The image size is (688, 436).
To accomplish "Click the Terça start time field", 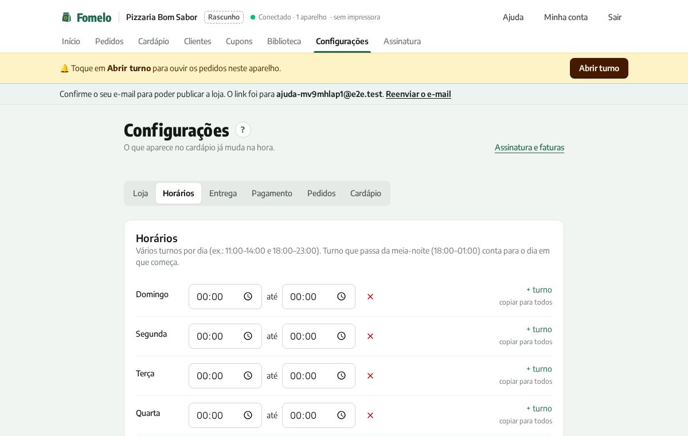I will pos(225,376).
